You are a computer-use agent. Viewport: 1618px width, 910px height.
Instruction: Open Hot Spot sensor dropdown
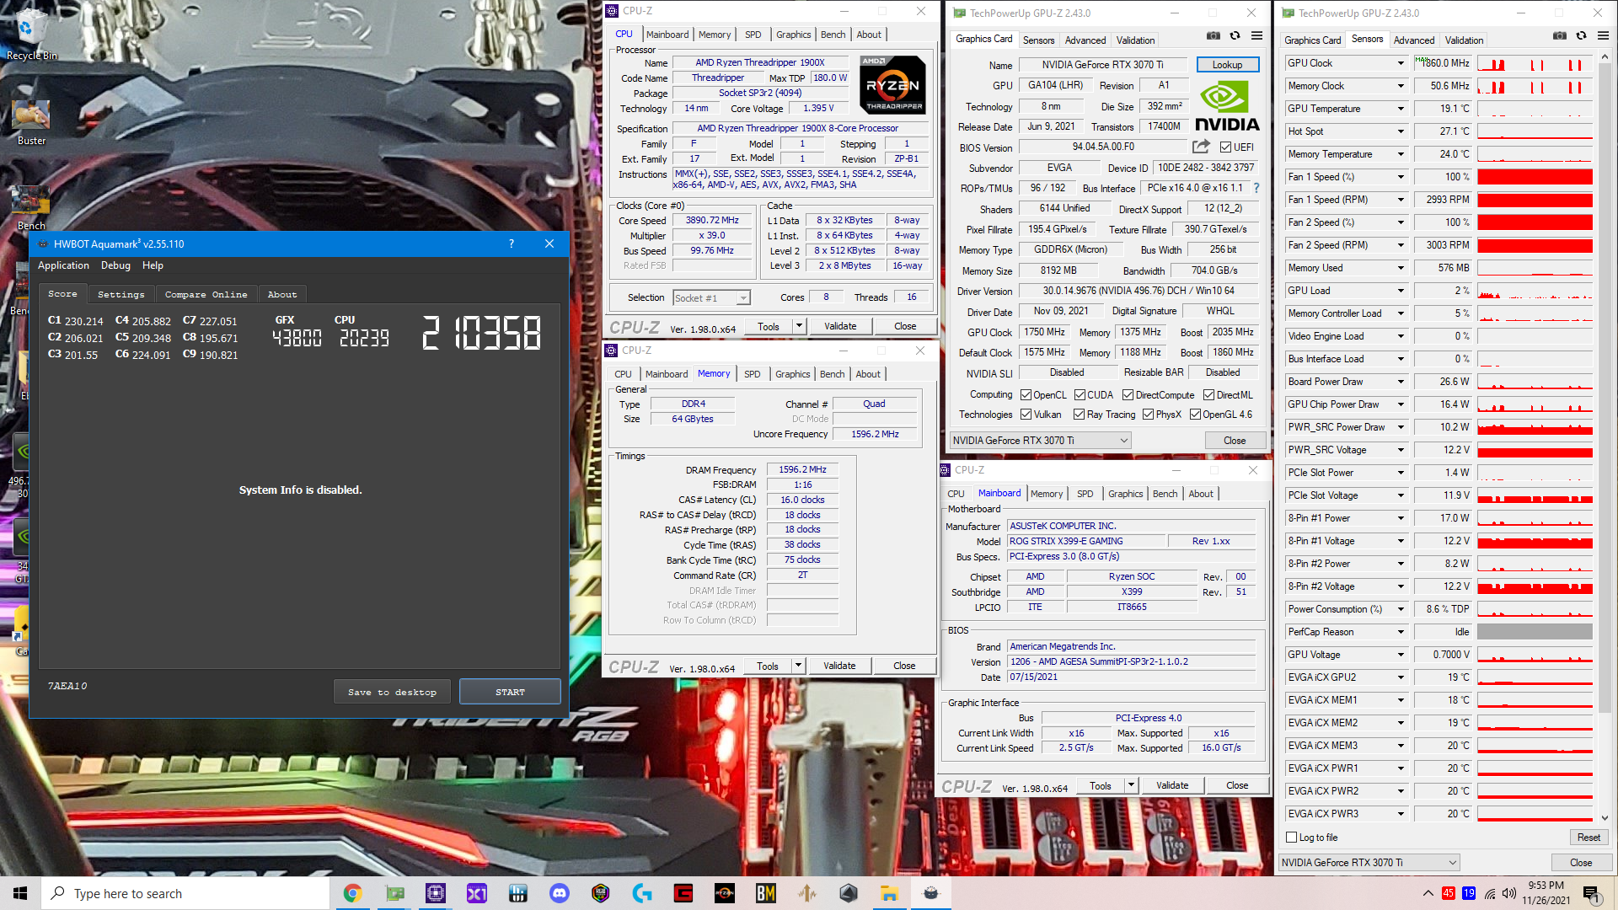tap(1401, 131)
